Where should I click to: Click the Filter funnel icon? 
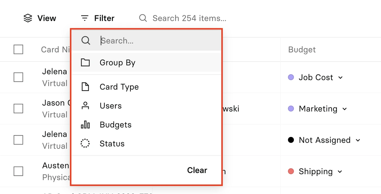click(85, 18)
